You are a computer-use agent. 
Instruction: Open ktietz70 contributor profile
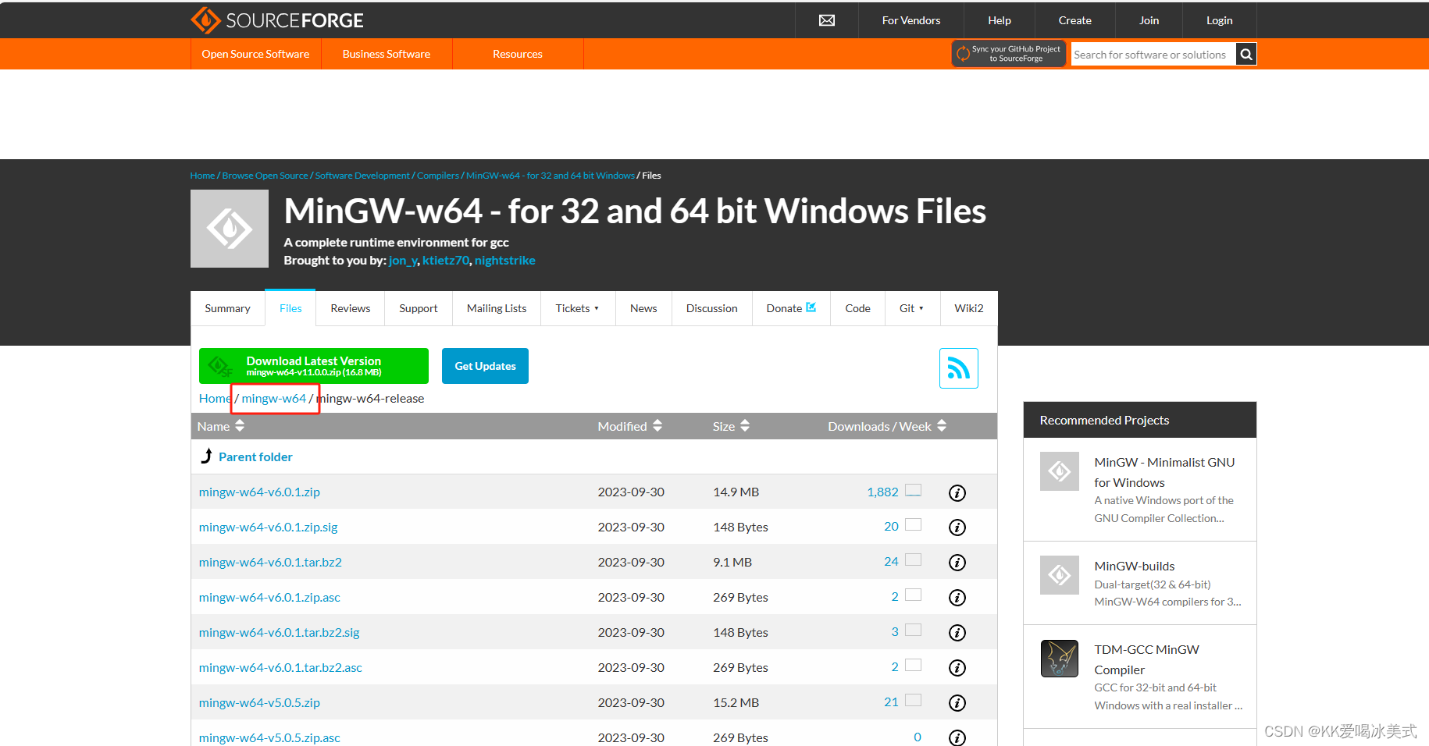[x=446, y=261]
